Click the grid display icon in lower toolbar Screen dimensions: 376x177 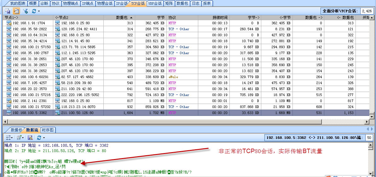(19, 138)
